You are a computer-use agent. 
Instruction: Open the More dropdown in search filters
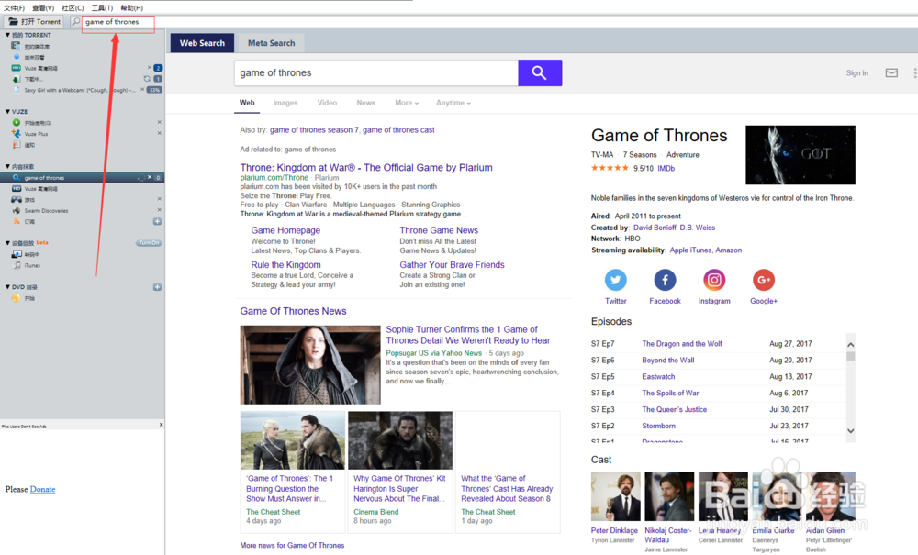[x=407, y=103]
